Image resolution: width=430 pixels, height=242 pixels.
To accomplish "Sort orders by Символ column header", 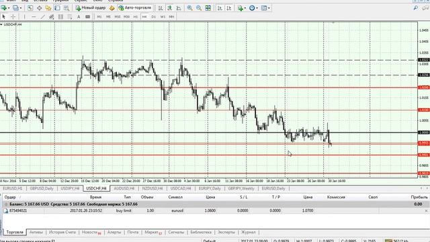I will pos(175,197).
